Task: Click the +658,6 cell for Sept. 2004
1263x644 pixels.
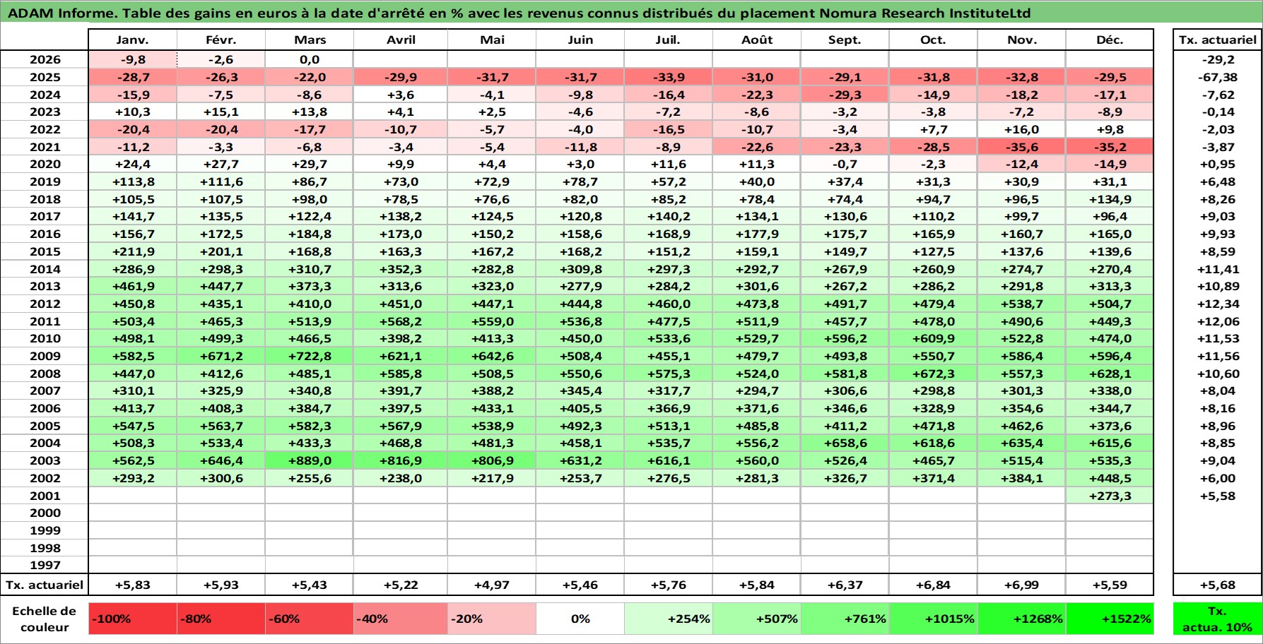Action: (x=845, y=443)
